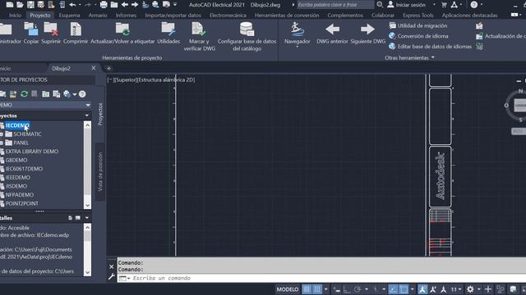
Task: Open the Navegador dropdown arrow
Action: 298,48
